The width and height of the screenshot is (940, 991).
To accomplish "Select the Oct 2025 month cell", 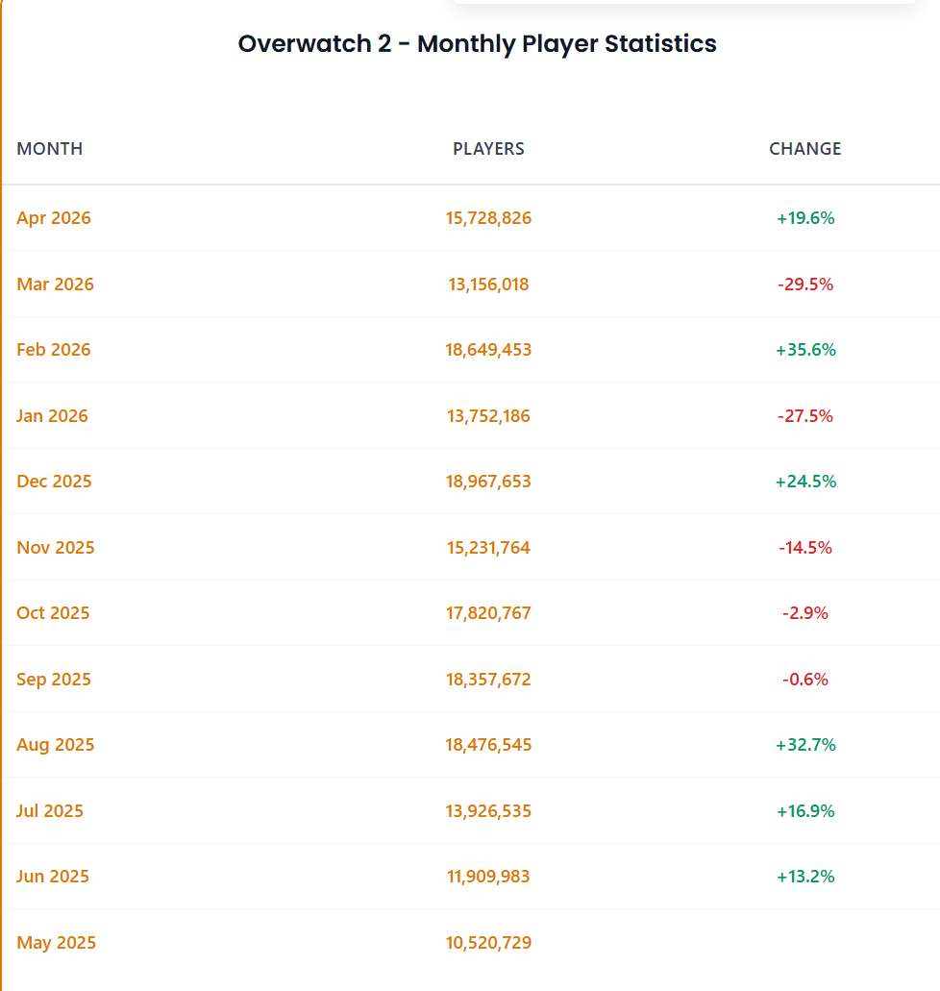I will tap(53, 613).
